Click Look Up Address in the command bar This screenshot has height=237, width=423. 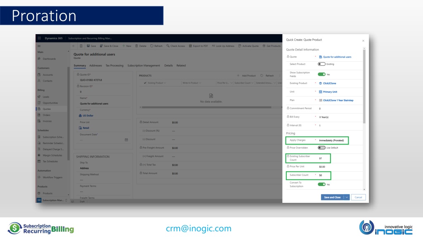[223, 46]
